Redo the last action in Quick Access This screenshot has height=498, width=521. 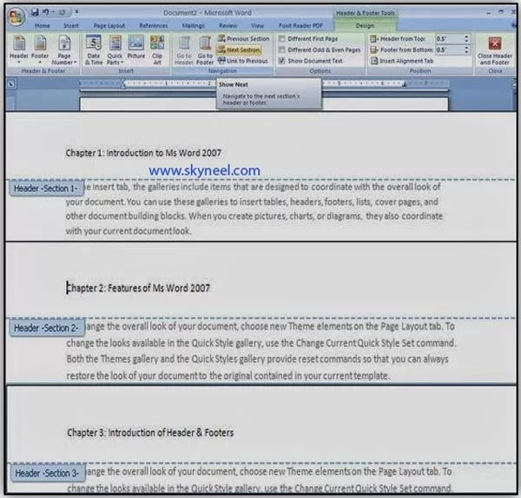[63, 13]
